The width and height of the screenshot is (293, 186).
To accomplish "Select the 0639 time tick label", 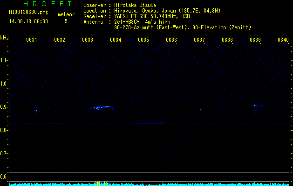I will 255,40.
